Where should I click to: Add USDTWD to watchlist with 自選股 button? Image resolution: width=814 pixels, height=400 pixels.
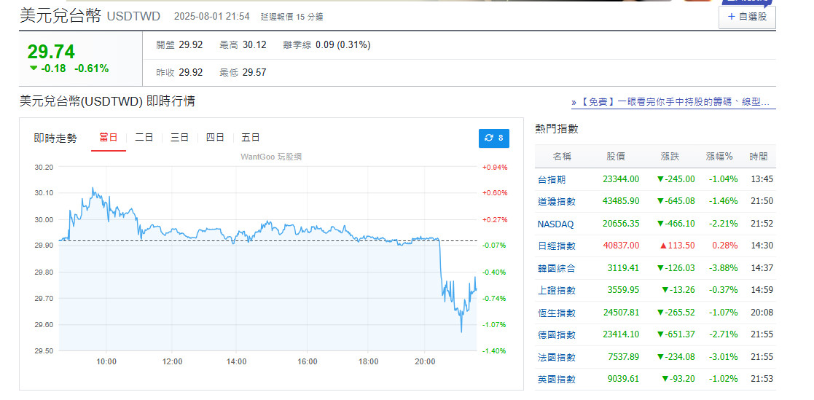point(747,17)
